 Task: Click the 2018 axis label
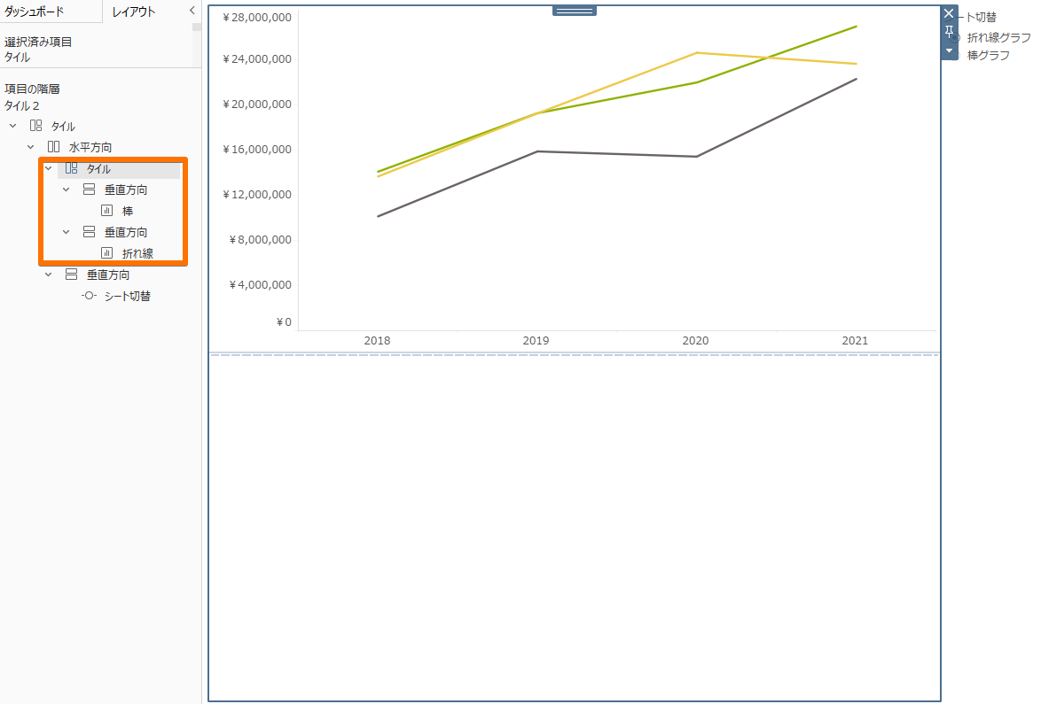point(377,341)
